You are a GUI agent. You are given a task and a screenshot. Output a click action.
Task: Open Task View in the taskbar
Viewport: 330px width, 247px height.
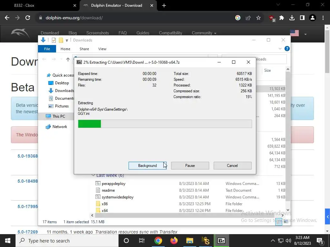click(142, 241)
